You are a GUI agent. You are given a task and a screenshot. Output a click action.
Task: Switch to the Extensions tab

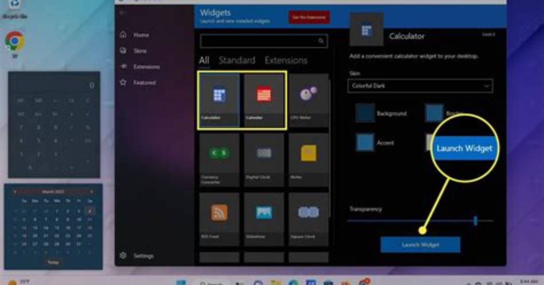click(x=286, y=60)
